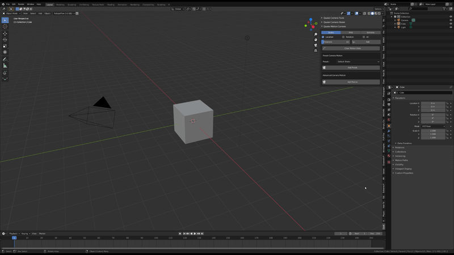This screenshot has height=255, width=454.
Task: Open the Preset Default Shake dropdown
Action: pos(358,62)
